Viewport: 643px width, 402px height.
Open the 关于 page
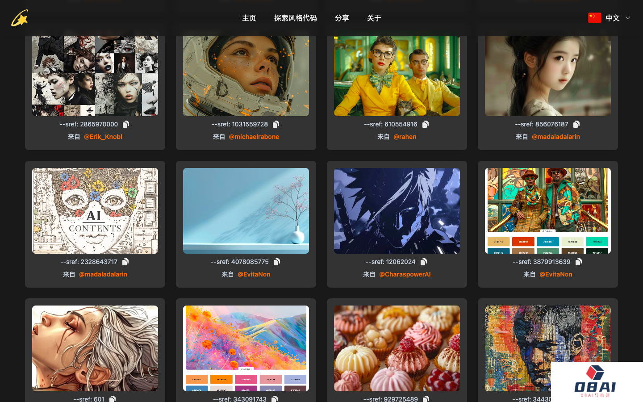pyautogui.click(x=374, y=18)
